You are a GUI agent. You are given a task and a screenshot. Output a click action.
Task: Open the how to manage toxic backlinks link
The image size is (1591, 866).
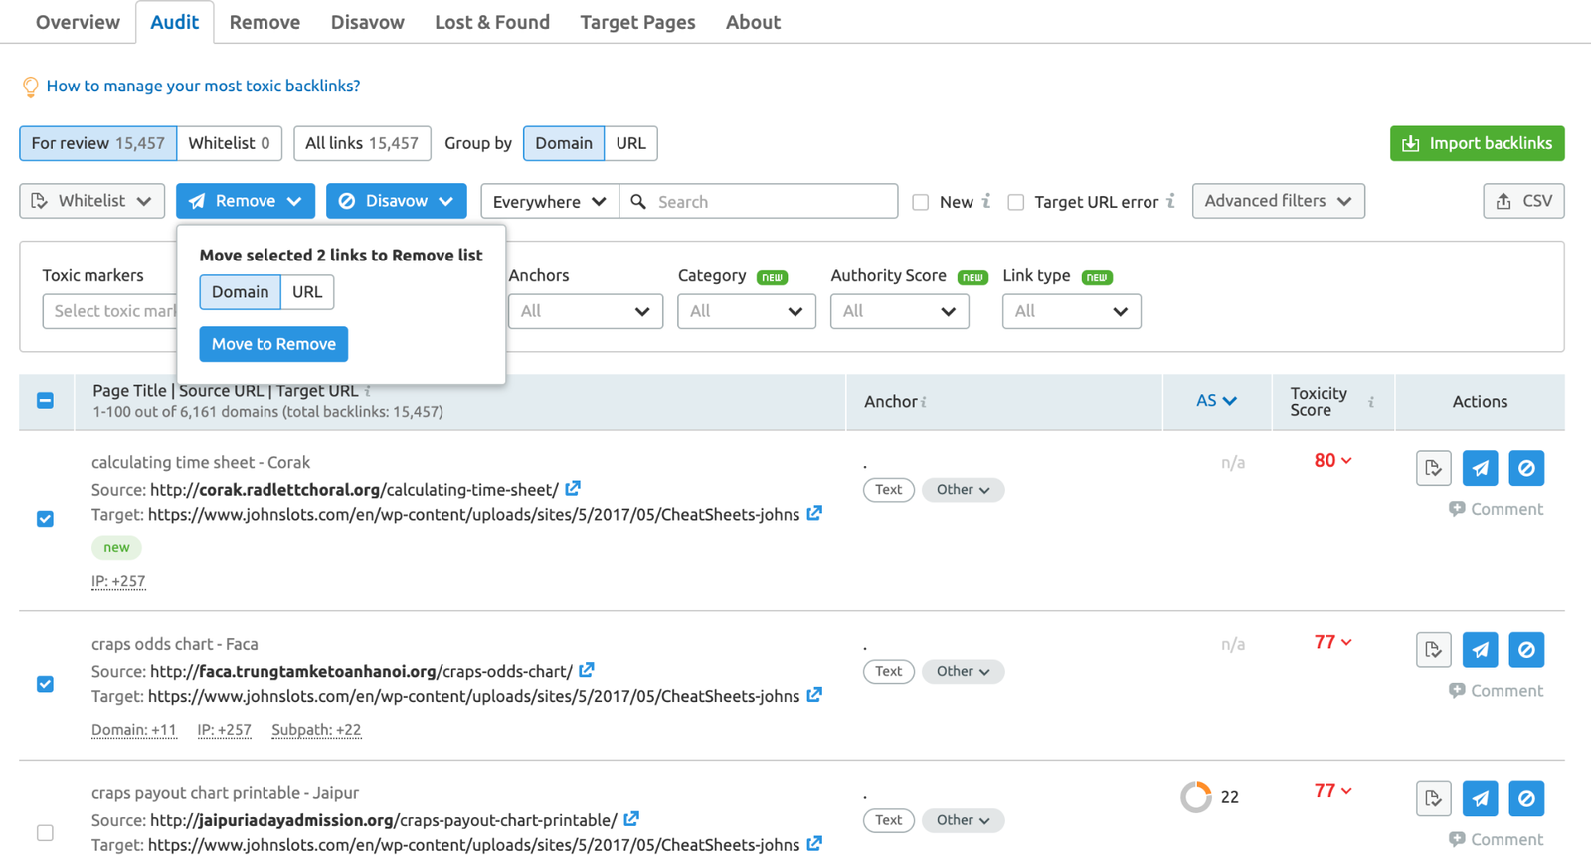click(203, 86)
